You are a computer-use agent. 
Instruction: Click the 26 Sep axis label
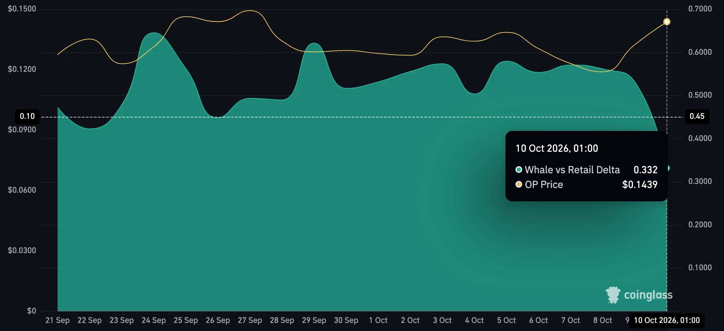click(x=218, y=320)
